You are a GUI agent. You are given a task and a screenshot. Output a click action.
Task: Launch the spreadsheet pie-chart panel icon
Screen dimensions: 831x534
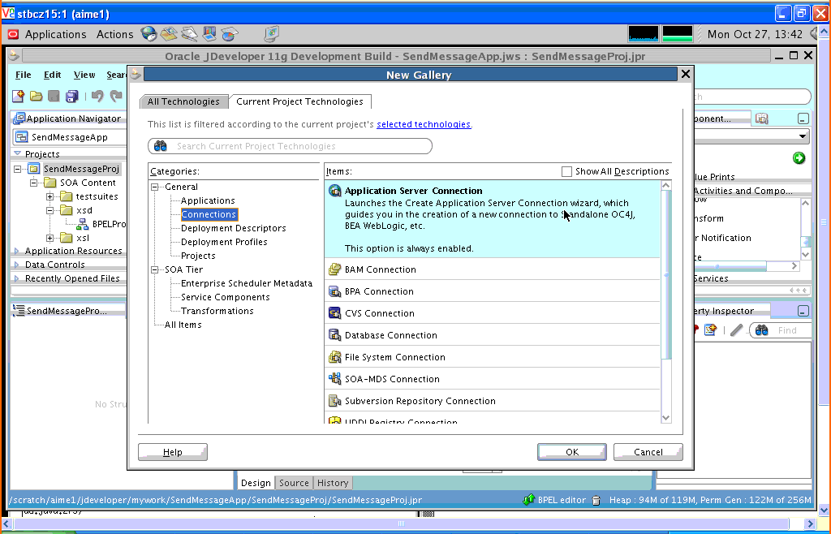tap(230, 34)
